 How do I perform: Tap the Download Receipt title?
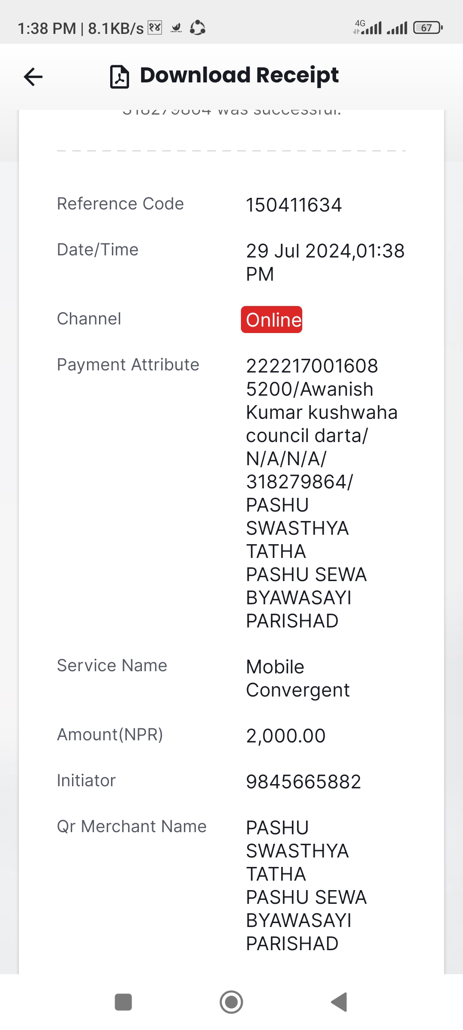(239, 76)
